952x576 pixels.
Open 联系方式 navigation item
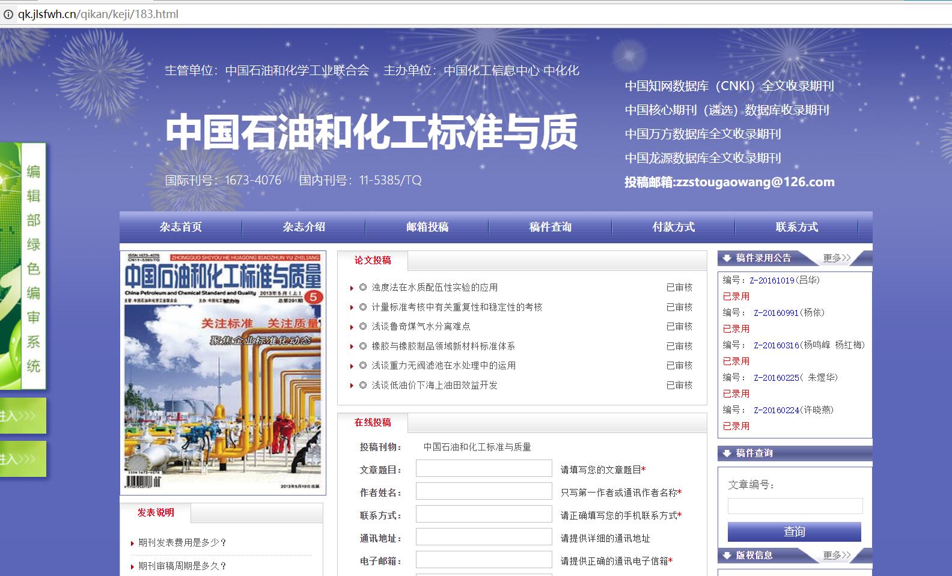[797, 227]
